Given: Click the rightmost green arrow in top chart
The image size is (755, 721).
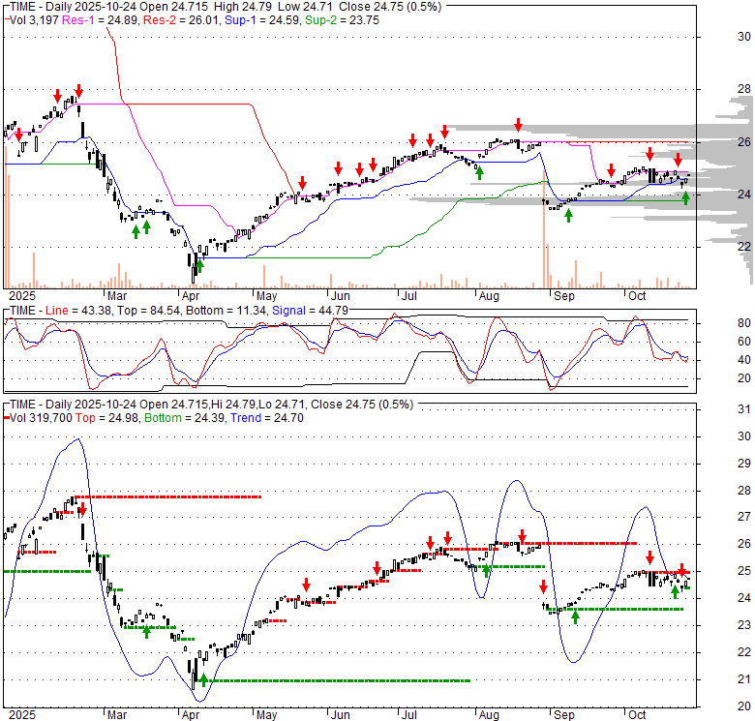Looking at the screenshot, I should click(x=686, y=197).
